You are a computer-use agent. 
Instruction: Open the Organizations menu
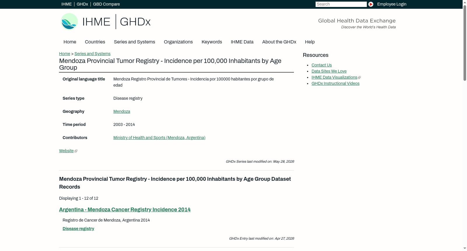click(x=178, y=42)
